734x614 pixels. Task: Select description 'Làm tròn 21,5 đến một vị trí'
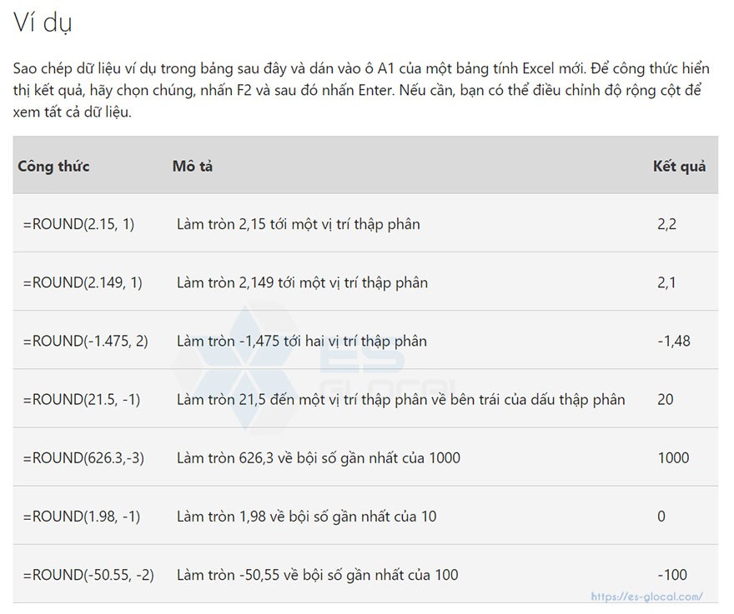(x=400, y=400)
